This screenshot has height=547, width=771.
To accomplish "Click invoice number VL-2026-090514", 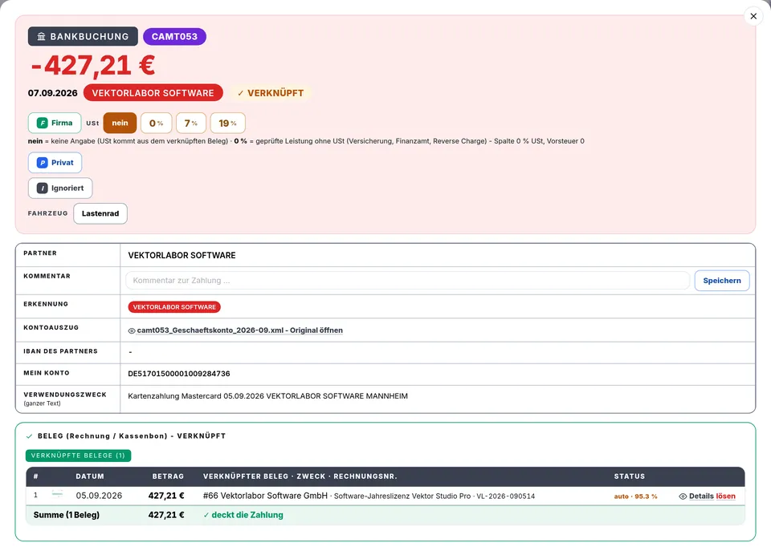I will 506,496.
